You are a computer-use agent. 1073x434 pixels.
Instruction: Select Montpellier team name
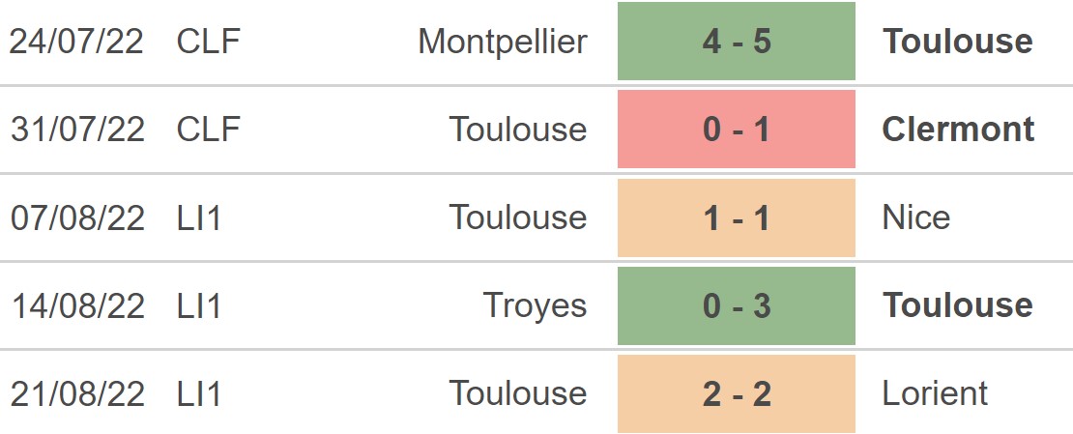click(503, 42)
